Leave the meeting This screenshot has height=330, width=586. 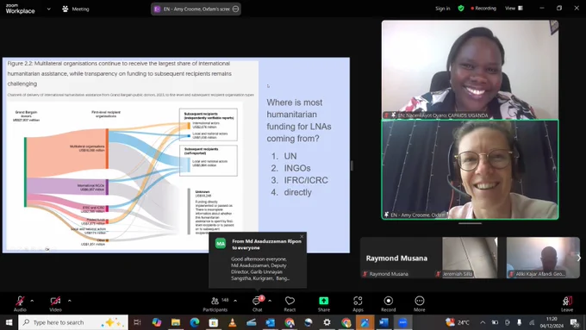pyautogui.click(x=567, y=303)
